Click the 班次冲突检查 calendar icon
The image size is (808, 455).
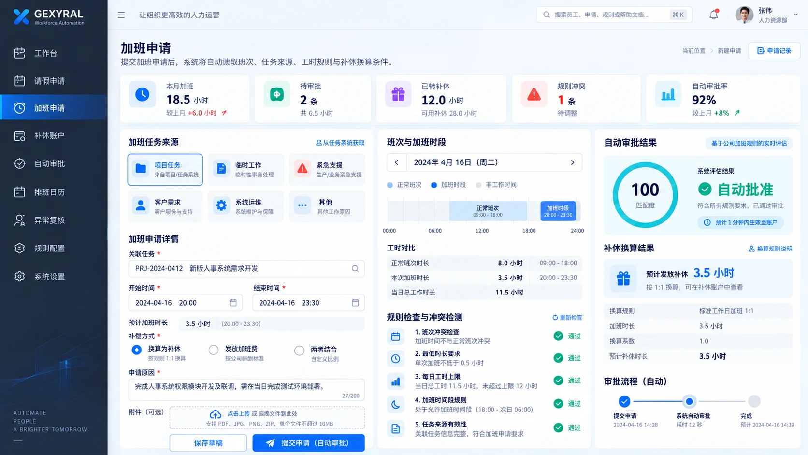tap(396, 337)
